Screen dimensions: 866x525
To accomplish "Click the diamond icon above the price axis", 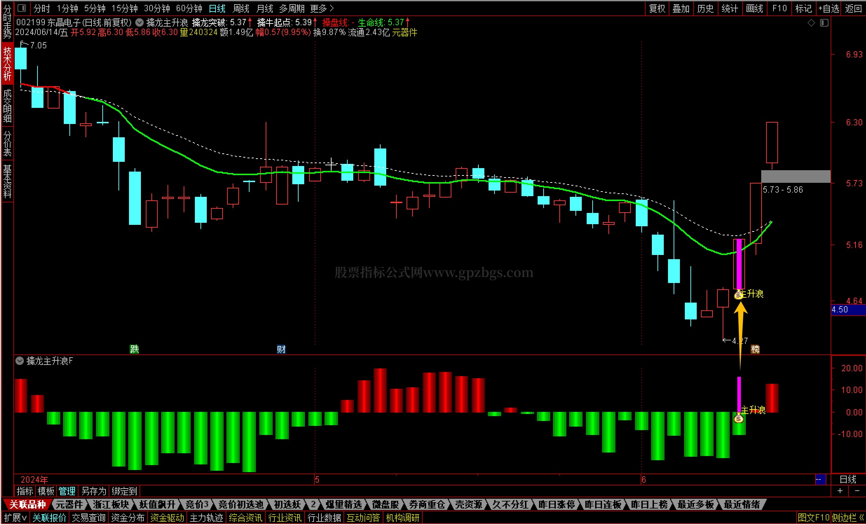I will click(811, 23).
